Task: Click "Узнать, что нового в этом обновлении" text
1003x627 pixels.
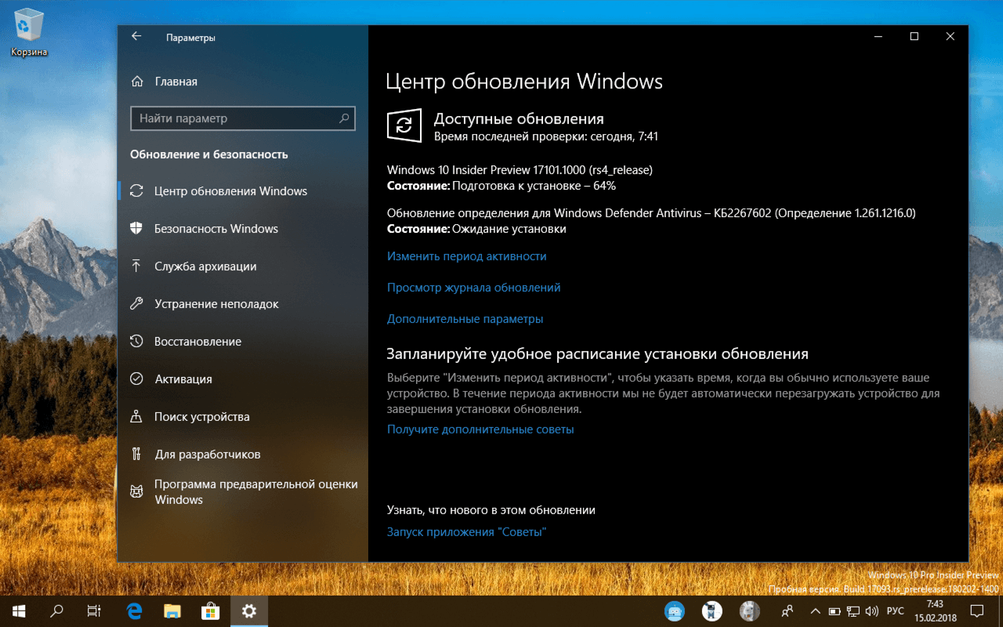Action: [491, 510]
